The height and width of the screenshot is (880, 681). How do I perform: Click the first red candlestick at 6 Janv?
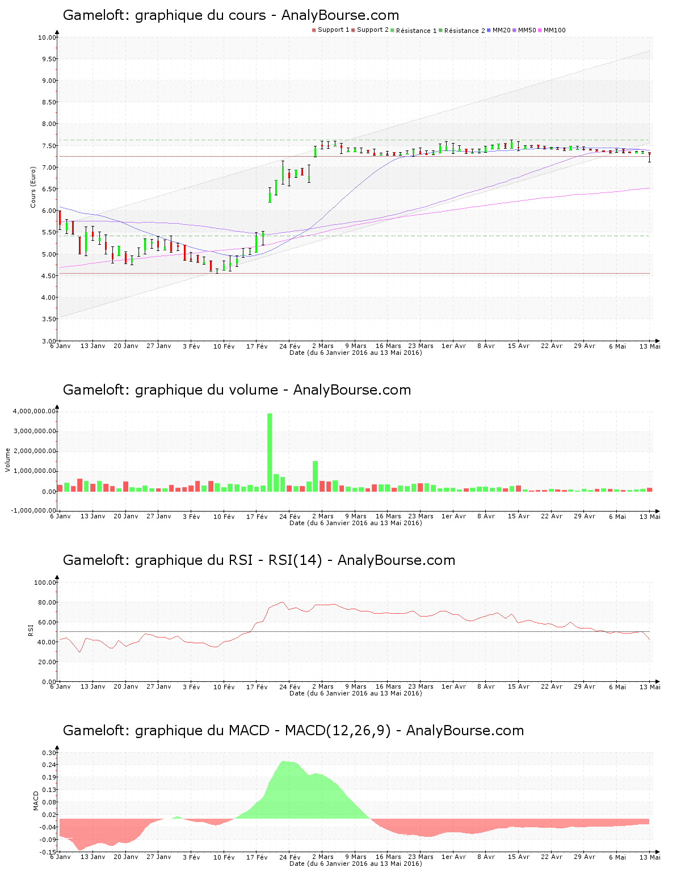[60, 219]
